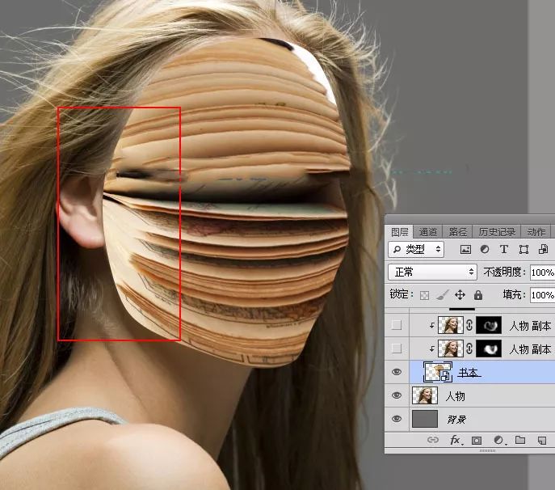Click the 不透明度 opacity value field
555x490 pixels.
click(542, 272)
